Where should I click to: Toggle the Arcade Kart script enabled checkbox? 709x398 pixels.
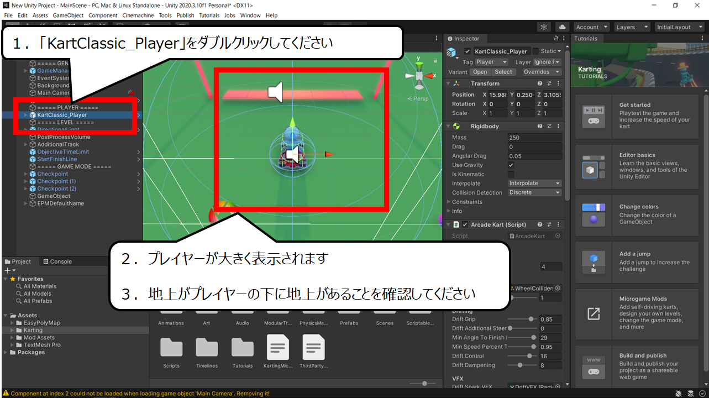point(465,224)
